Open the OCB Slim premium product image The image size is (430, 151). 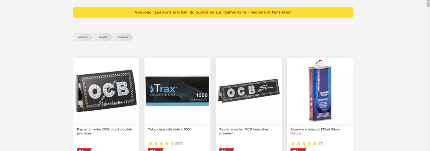tap(249, 91)
